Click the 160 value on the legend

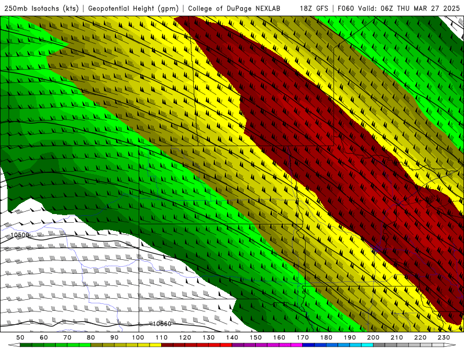pyautogui.click(x=279, y=338)
